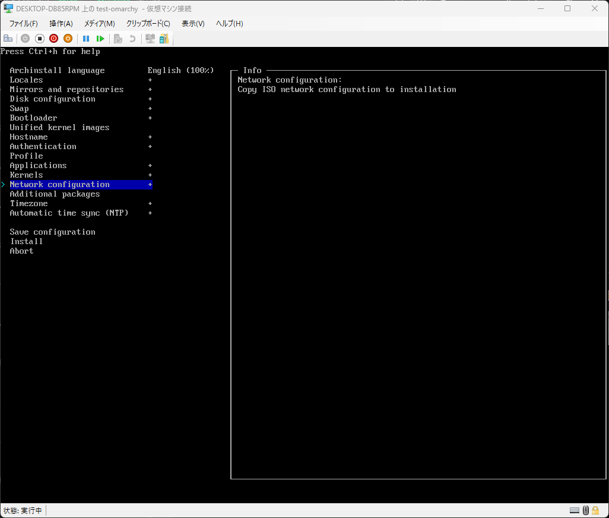This screenshot has width=609, height=518.
Task: Click the keyboard icon in the status bar
Action: click(575, 510)
